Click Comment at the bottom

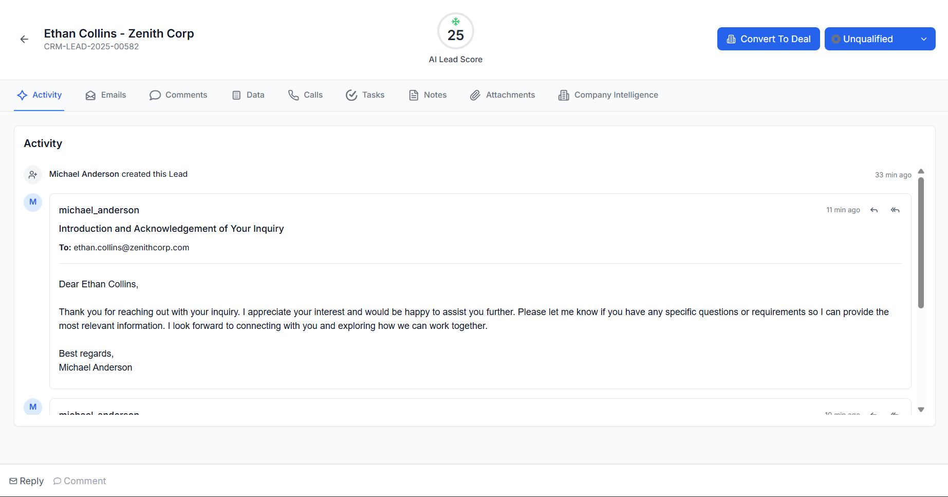(80, 481)
